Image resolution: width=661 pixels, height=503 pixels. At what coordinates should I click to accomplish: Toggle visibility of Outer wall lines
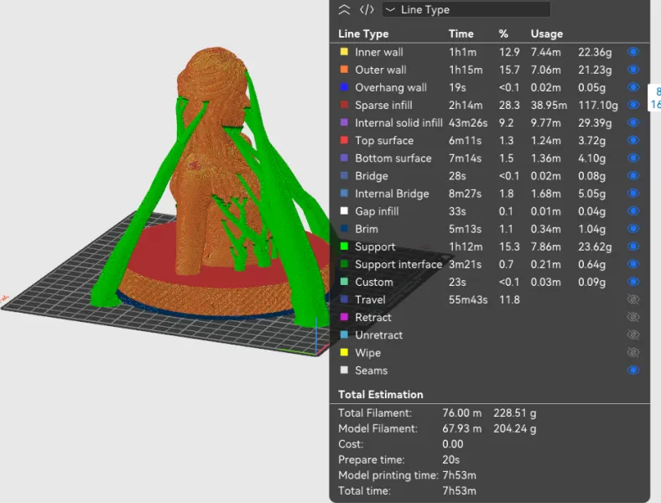pyautogui.click(x=633, y=70)
